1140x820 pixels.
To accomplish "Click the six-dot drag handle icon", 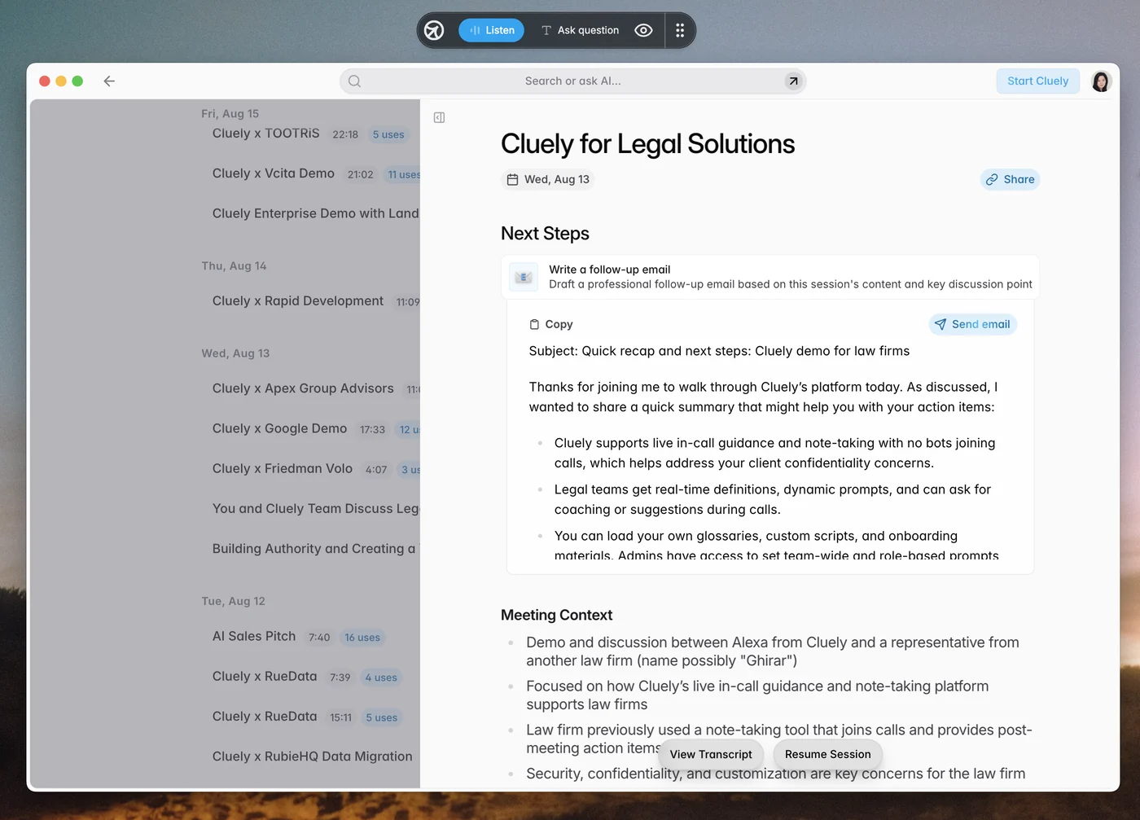I will pyautogui.click(x=680, y=30).
